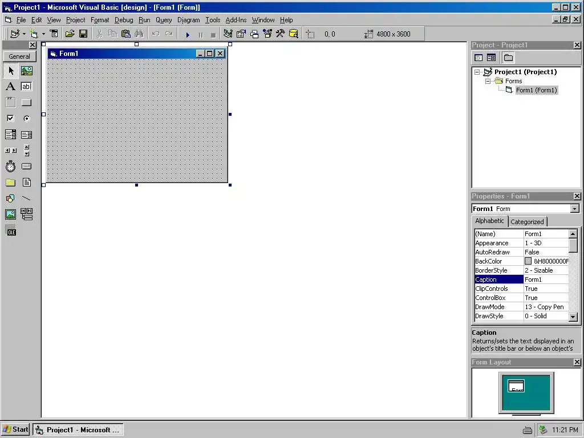The image size is (584, 438).
Task: Click the End stop toolbar button
Action: tap(213, 34)
